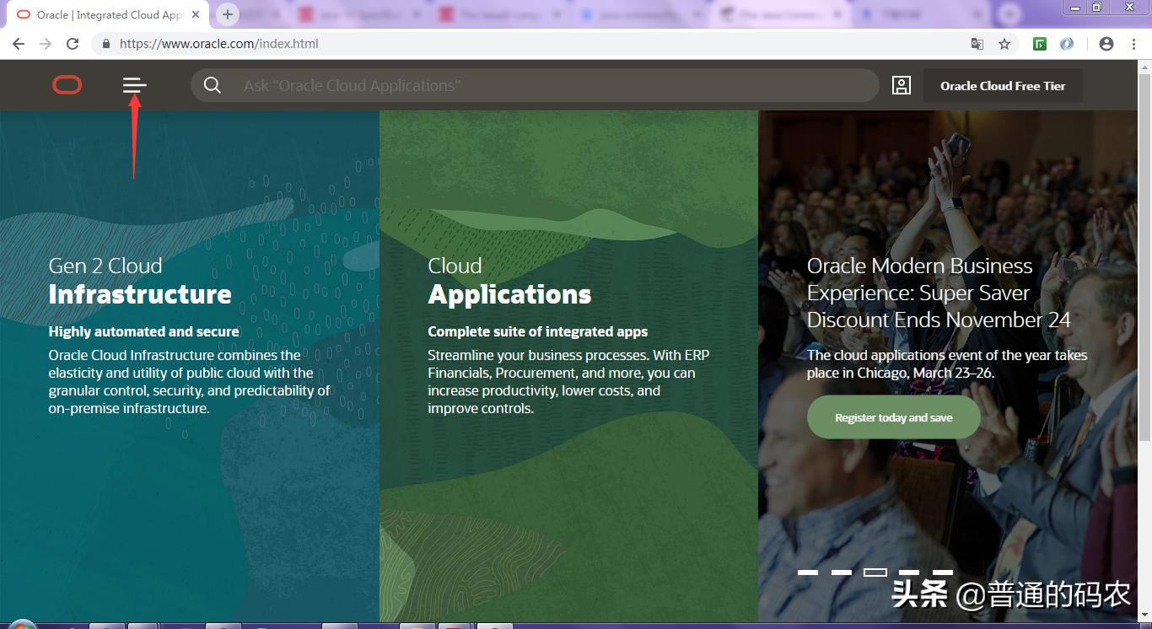Open the Gen 2 Cloud Infrastructure heading

click(x=140, y=280)
